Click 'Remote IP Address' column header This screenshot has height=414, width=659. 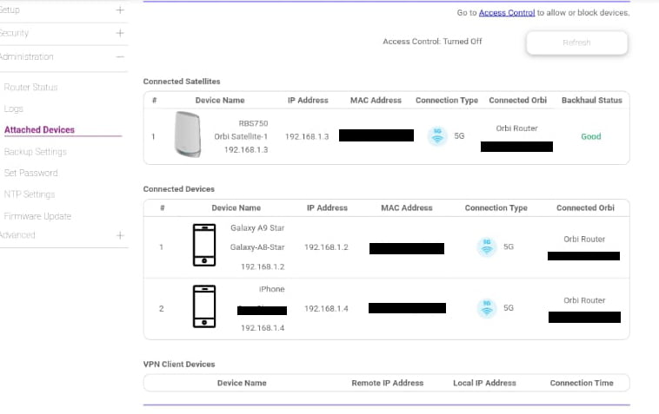388,383
